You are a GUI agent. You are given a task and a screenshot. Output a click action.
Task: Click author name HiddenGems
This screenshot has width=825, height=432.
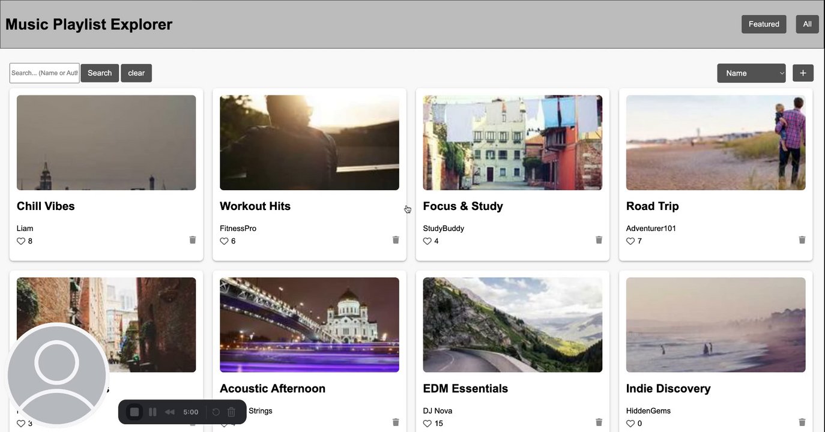648,411
